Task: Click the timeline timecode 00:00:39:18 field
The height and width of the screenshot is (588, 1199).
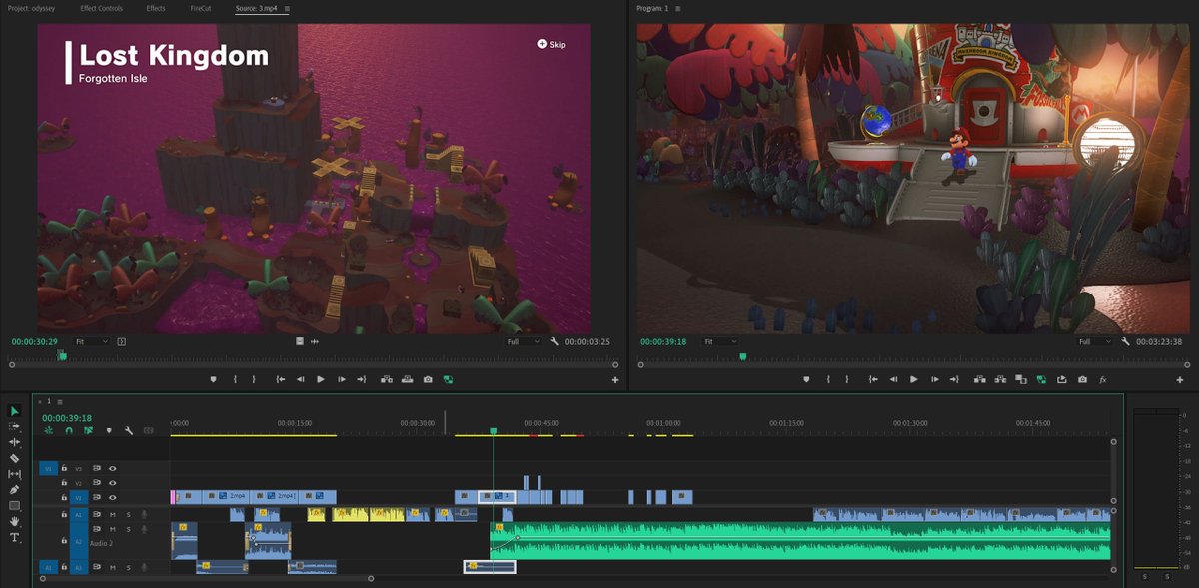Action: point(67,418)
